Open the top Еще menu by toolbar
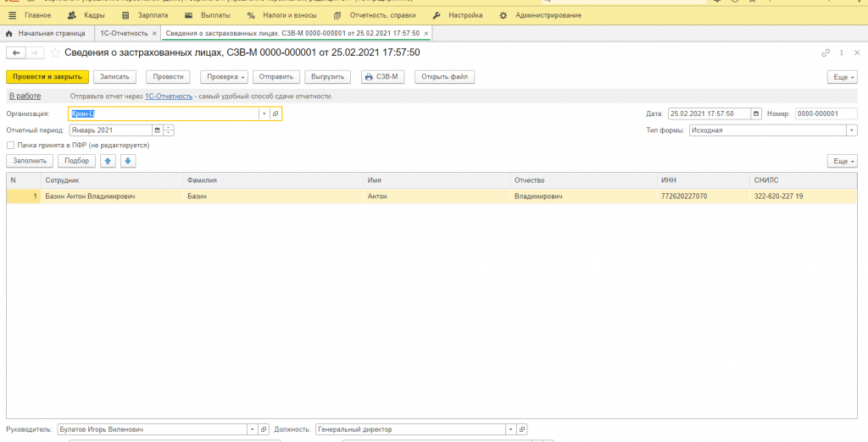The height and width of the screenshot is (442, 868). [842, 77]
